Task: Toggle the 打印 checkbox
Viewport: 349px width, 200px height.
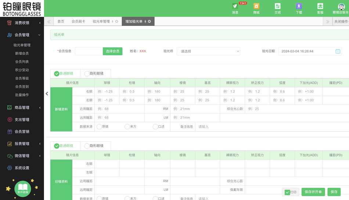Action: pos(287,192)
